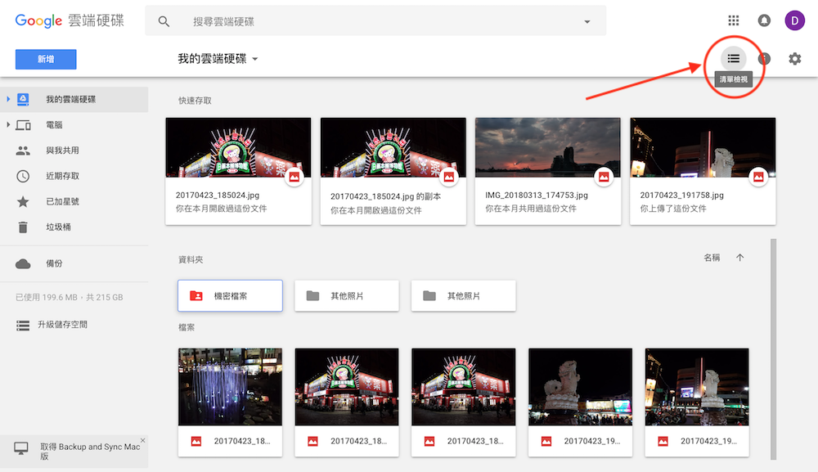Expand advanced search options arrow
The image size is (818, 472).
point(587,20)
